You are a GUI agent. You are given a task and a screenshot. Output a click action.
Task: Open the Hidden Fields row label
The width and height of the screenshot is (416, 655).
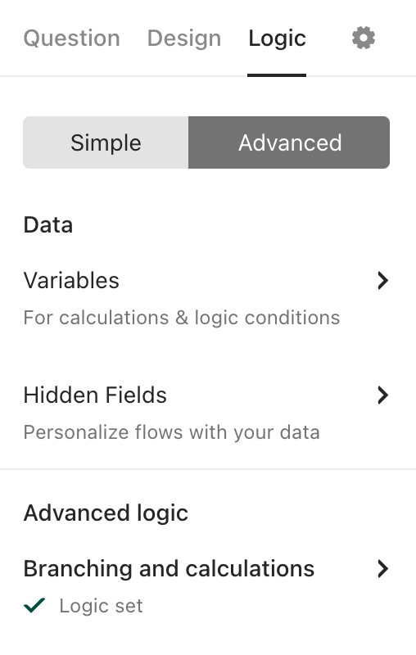[x=95, y=395]
